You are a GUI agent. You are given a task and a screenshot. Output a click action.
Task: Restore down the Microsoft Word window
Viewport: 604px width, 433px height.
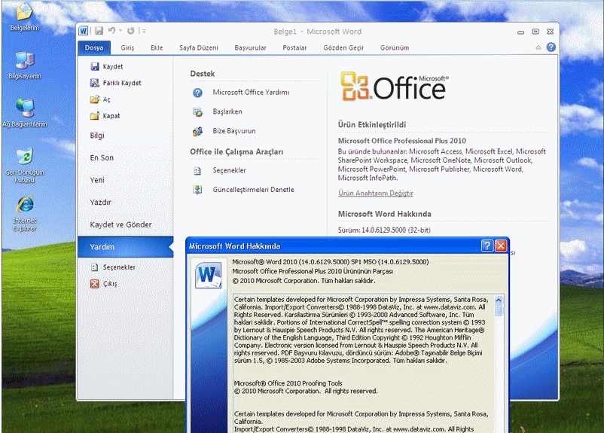[x=535, y=32]
